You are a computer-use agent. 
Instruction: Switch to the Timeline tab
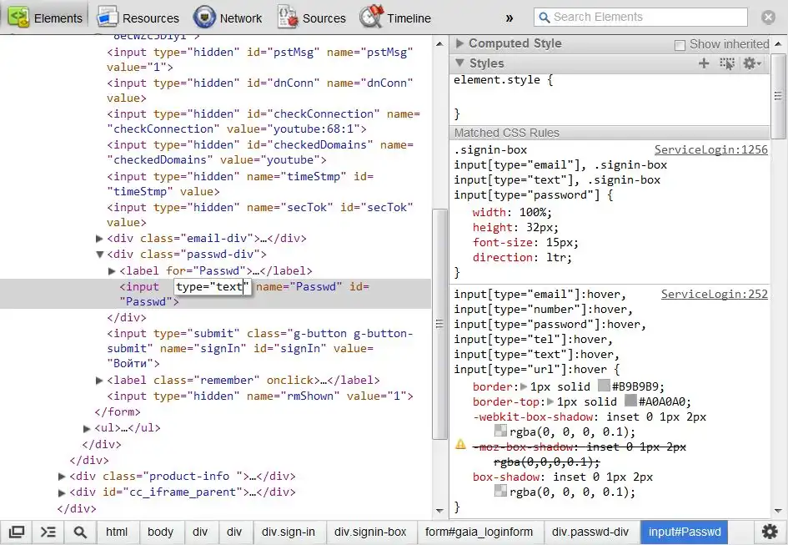[x=397, y=18]
